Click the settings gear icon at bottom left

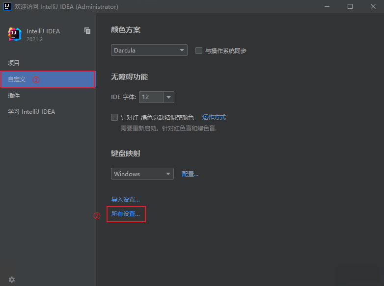(x=11, y=280)
